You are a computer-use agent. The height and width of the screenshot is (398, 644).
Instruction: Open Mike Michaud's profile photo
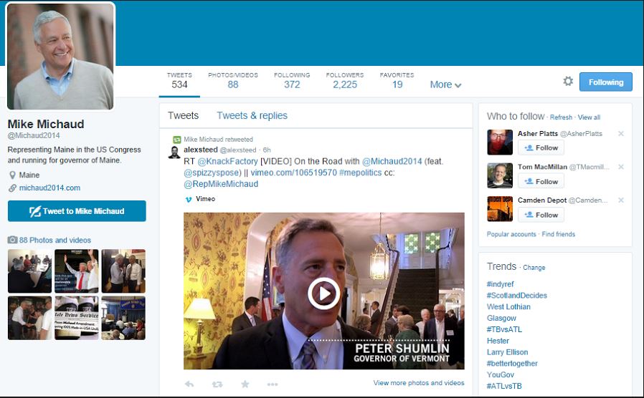[61, 57]
